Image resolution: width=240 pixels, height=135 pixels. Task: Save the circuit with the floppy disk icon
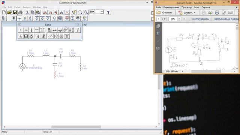15,12
